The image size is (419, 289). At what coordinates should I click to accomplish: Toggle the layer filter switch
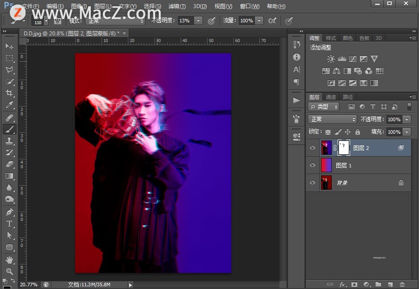click(409, 106)
